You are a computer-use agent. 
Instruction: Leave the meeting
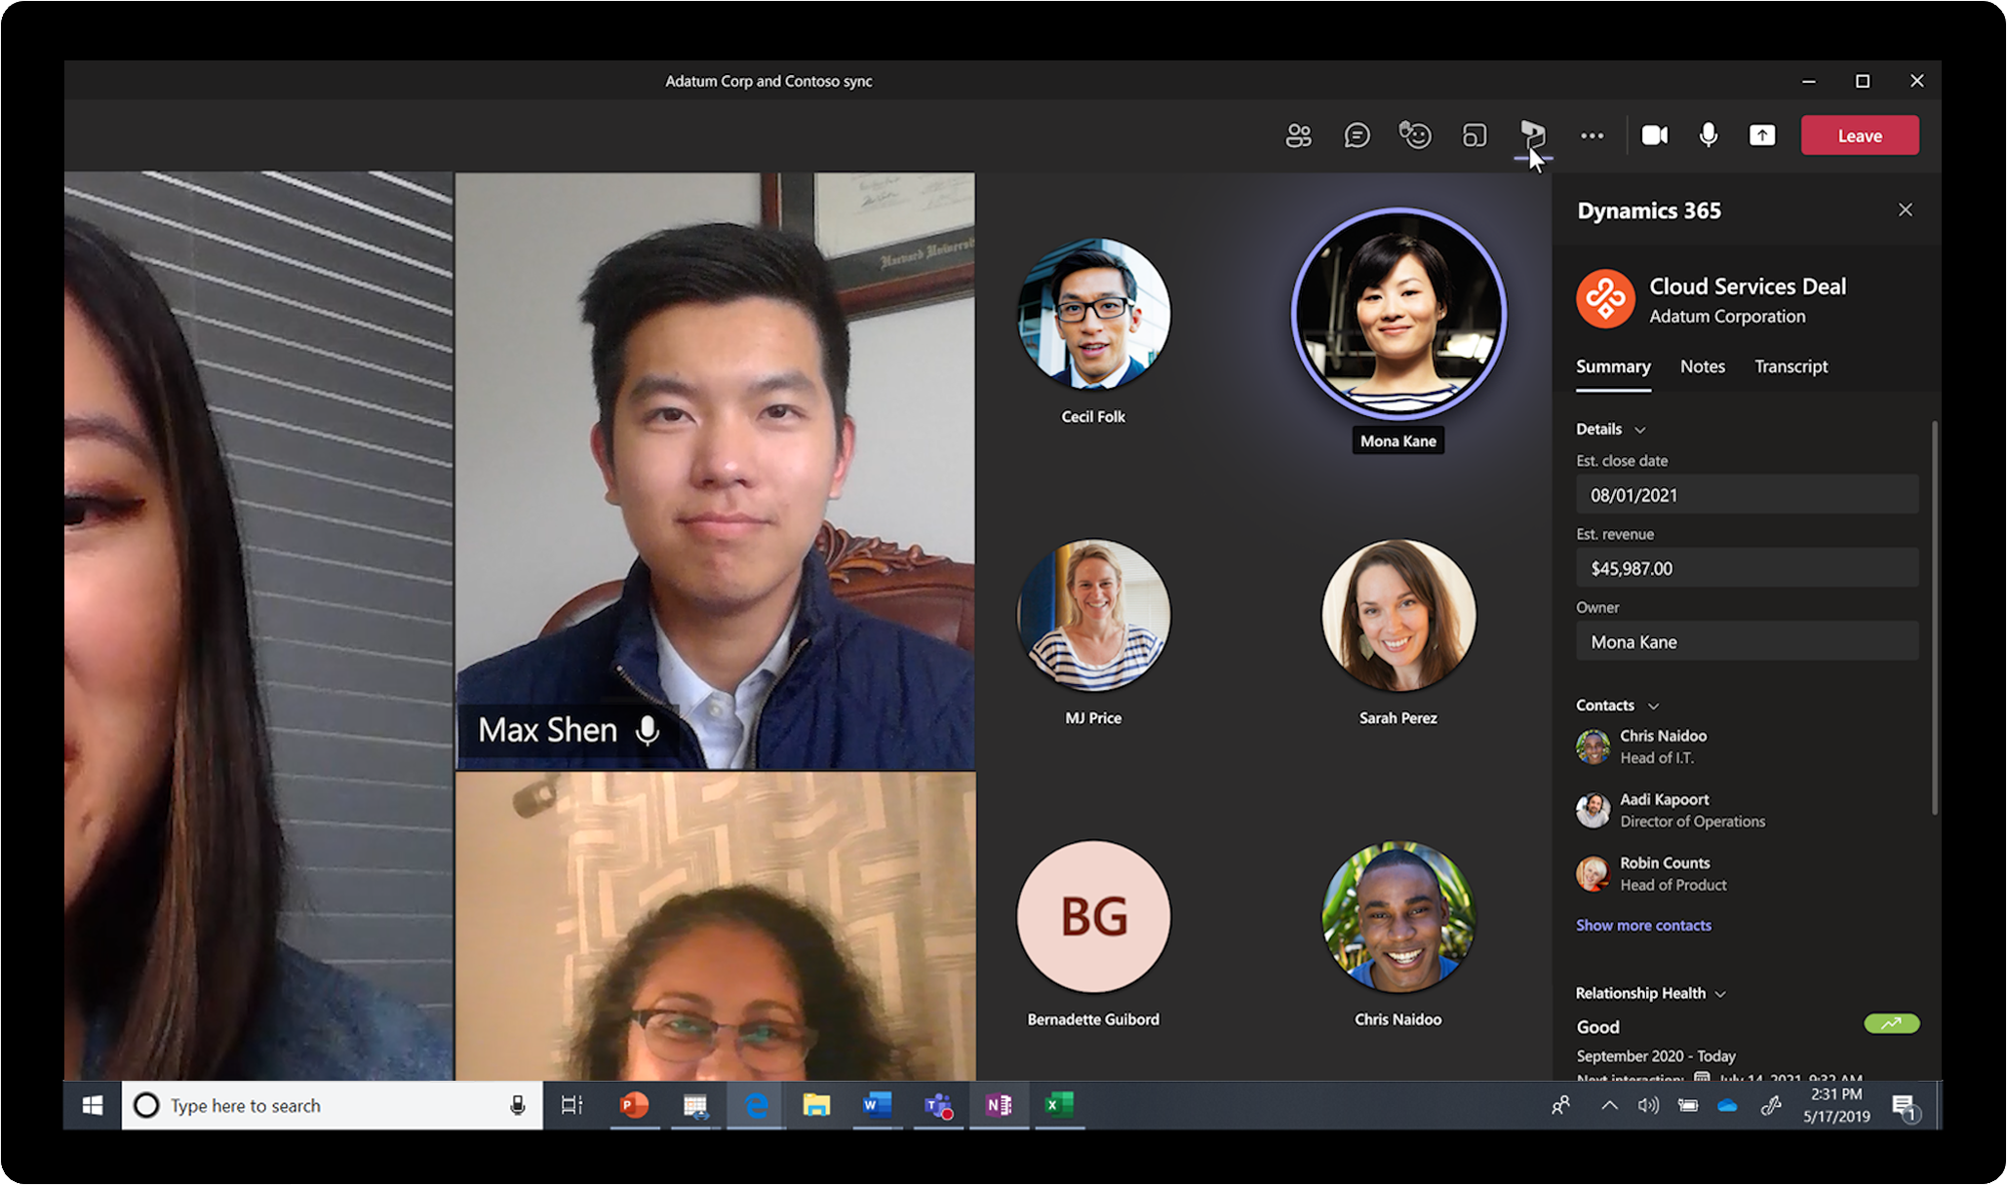click(x=1859, y=135)
